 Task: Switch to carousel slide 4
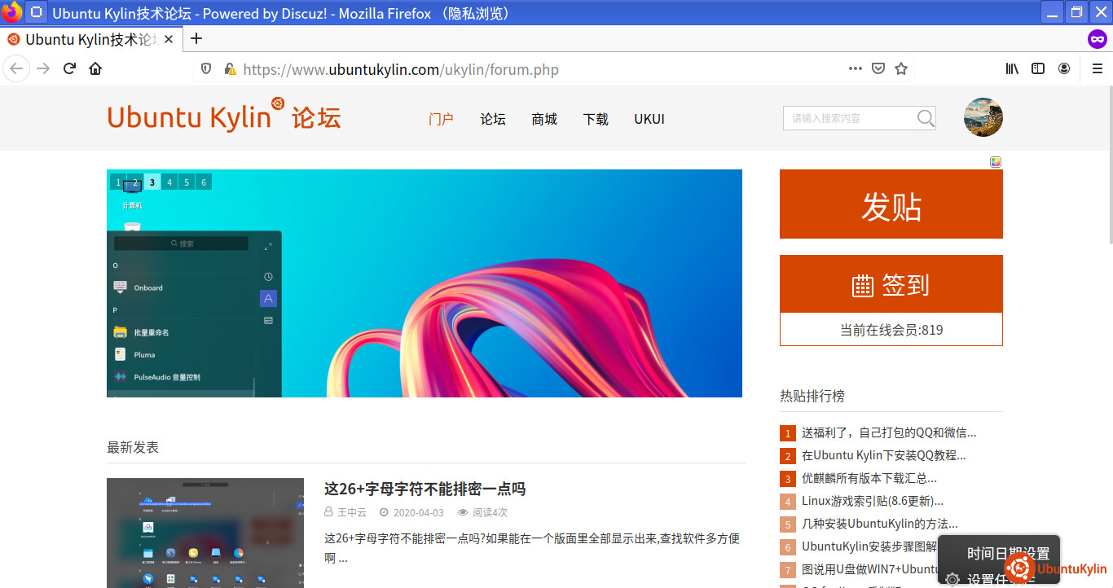(x=169, y=182)
